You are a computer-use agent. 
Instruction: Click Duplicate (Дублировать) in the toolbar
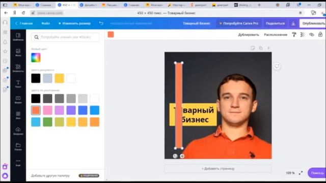click(x=249, y=35)
